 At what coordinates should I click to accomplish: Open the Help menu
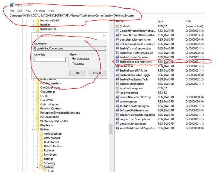tap(51, 11)
